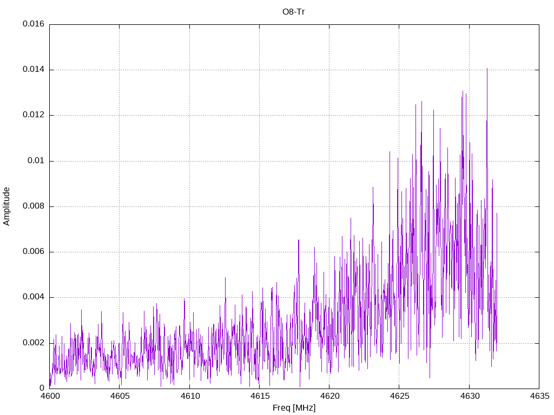Pick the 4615 x-axis tick label

[259, 396]
